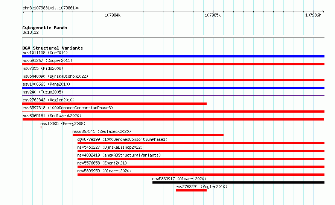Click the DGV Structural Variants track title

(x=53, y=48)
